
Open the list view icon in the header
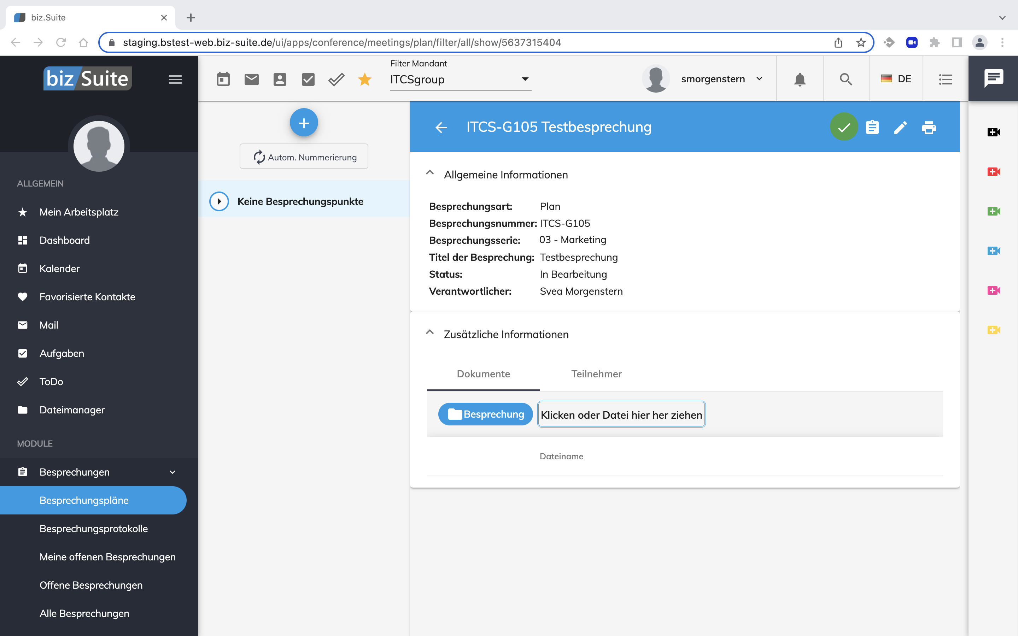pos(946,79)
